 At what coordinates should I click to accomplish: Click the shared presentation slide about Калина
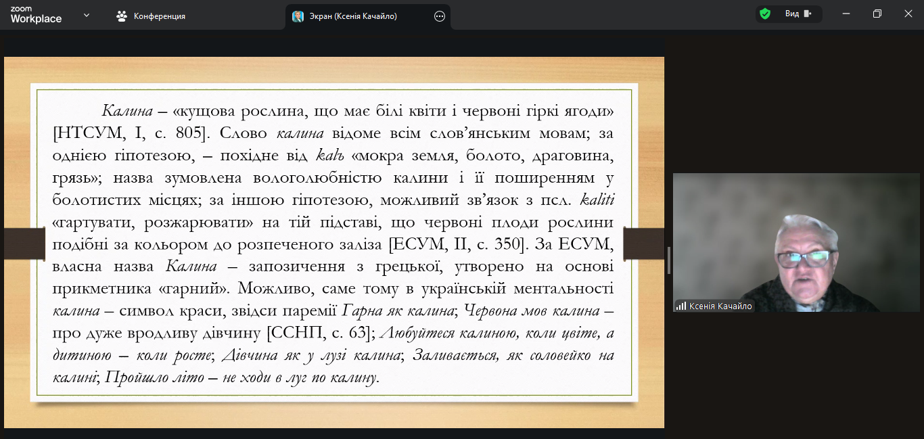tap(335, 244)
